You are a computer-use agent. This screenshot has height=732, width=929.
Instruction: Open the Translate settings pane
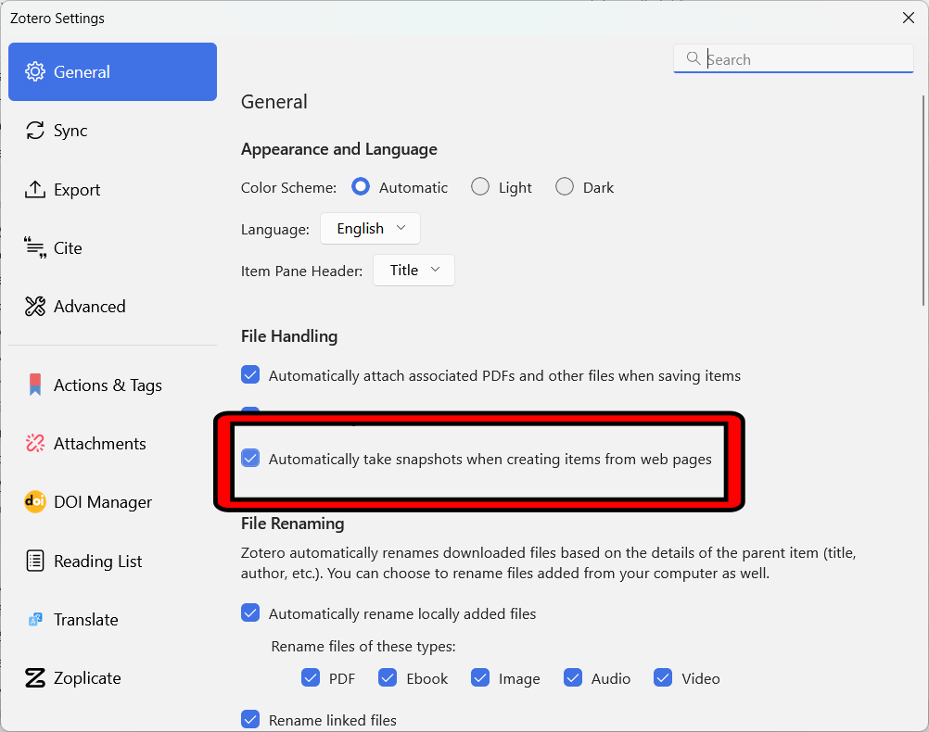[85, 620]
